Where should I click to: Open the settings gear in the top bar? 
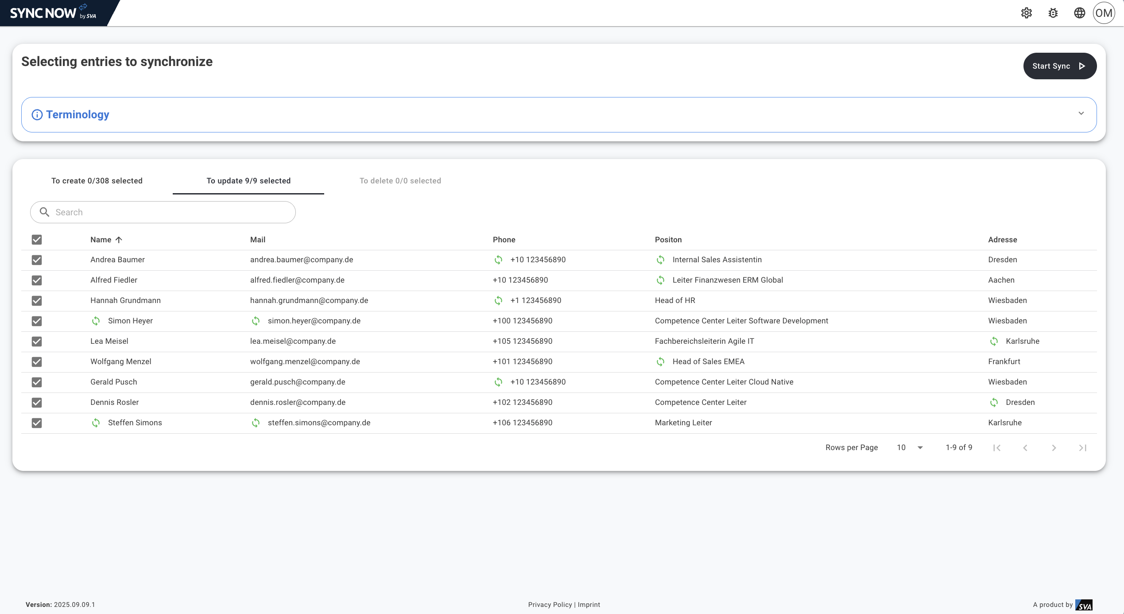(x=1027, y=13)
